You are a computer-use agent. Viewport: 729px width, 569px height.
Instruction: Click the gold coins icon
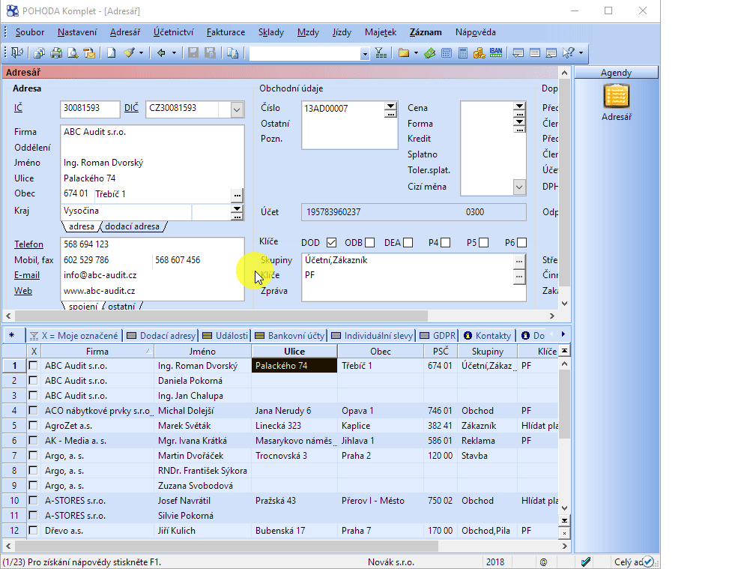(480, 53)
